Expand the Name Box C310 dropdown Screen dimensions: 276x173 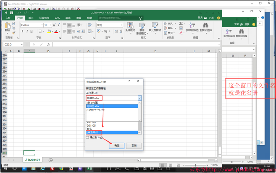point(22,45)
